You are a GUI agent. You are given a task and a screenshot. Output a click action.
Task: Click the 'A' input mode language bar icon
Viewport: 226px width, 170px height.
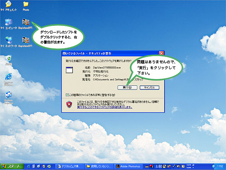(x=157, y=166)
